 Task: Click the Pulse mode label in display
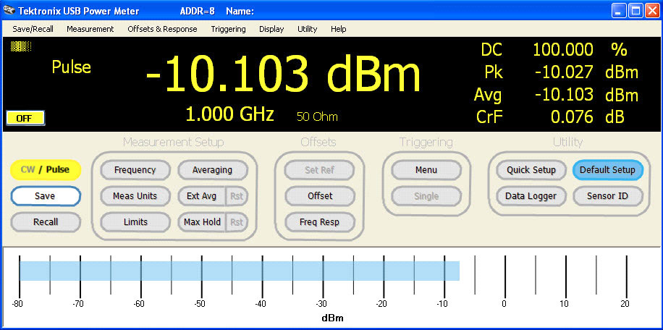click(72, 67)
